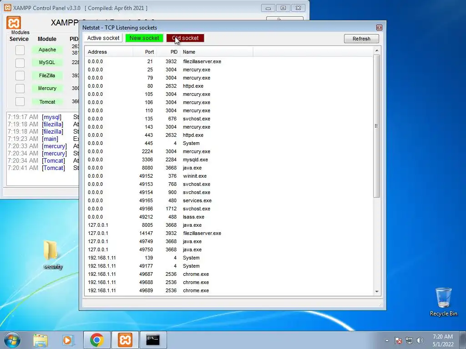Select httpd.exe row on port 80

[x=229, y=86]
